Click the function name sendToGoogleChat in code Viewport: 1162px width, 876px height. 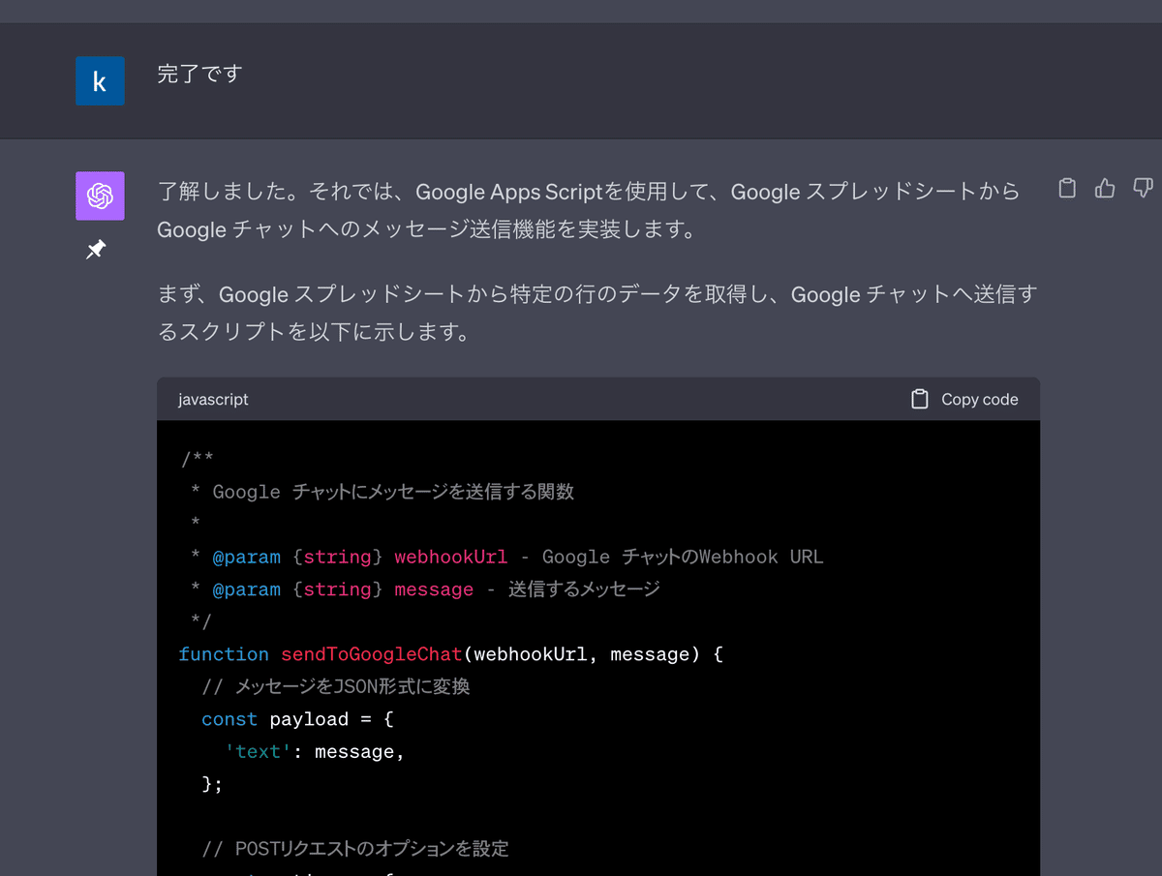click(372, 654)
